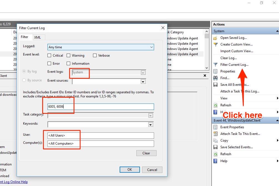
Task: Open Event Properties for Event 44
Action: coord(232,127)
